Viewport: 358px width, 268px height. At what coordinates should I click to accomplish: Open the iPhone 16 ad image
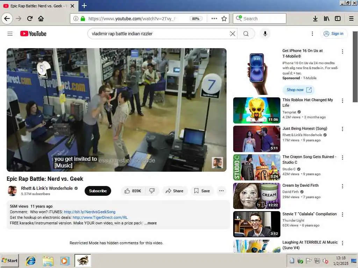pyautogui.click(x=257, y=71)
